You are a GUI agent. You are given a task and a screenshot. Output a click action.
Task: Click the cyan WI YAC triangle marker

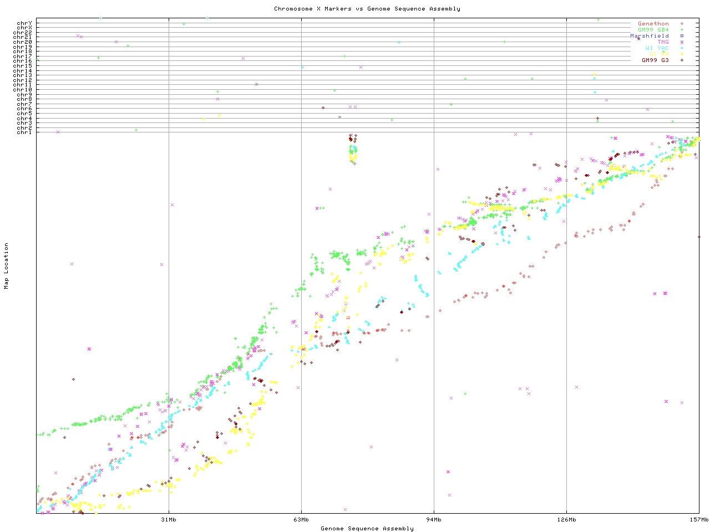pyautogui.click(x=682, y=48)
